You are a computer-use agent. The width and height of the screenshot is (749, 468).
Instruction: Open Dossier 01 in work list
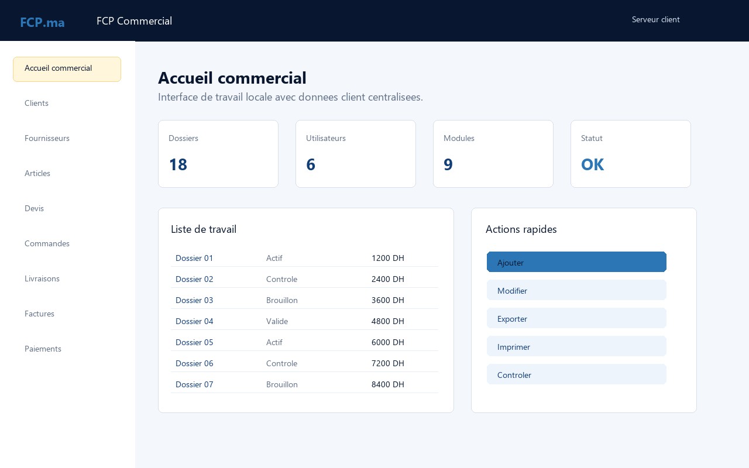click(x=304, y=258)
